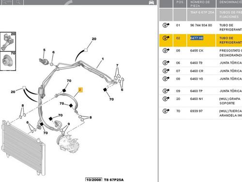Click callout number 1 on the diagram
Viewport: 242px width, 182px height.
(x=103, y=59)
